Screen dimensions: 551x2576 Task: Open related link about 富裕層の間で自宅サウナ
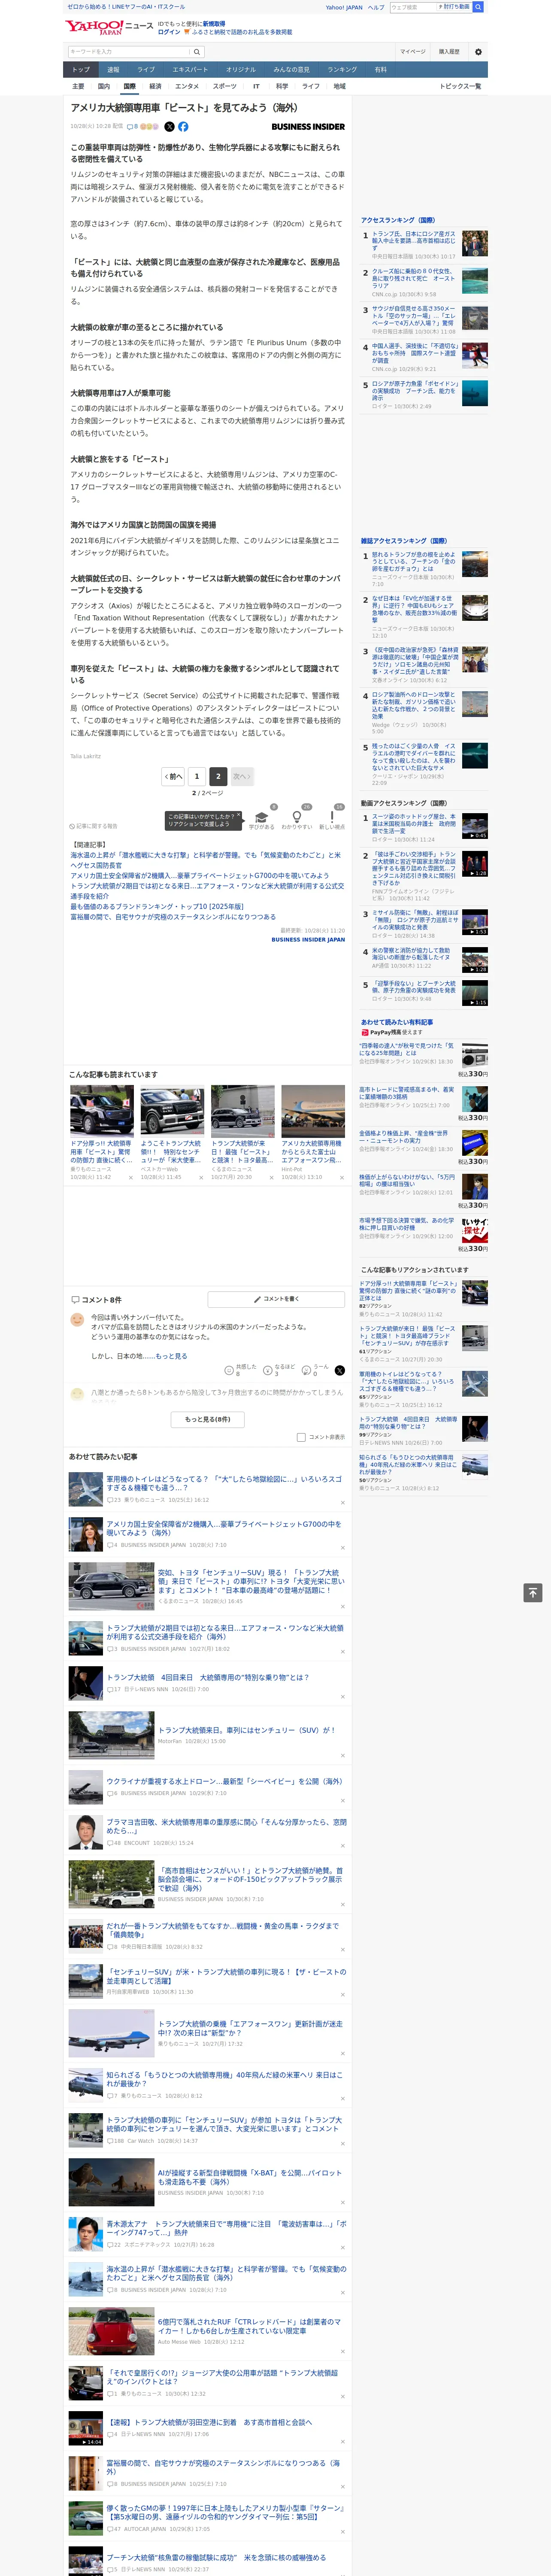[173, 916]
